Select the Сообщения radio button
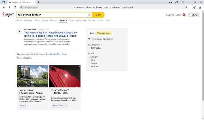This screenshot has width=204, height=120. pyautogui.click(x=89, y=45)
